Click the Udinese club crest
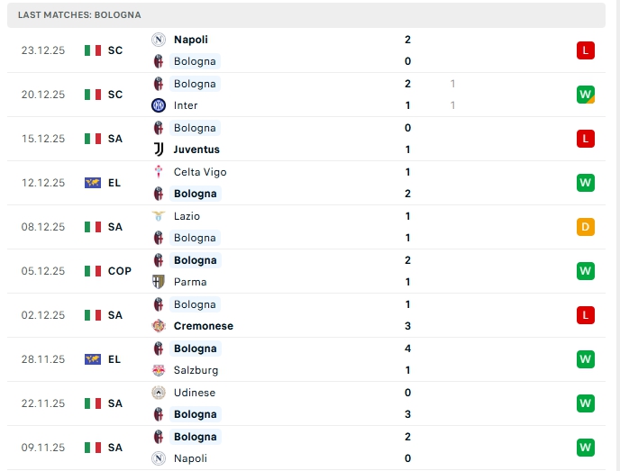This screenshot has height=471, width=620. (159, 393)
